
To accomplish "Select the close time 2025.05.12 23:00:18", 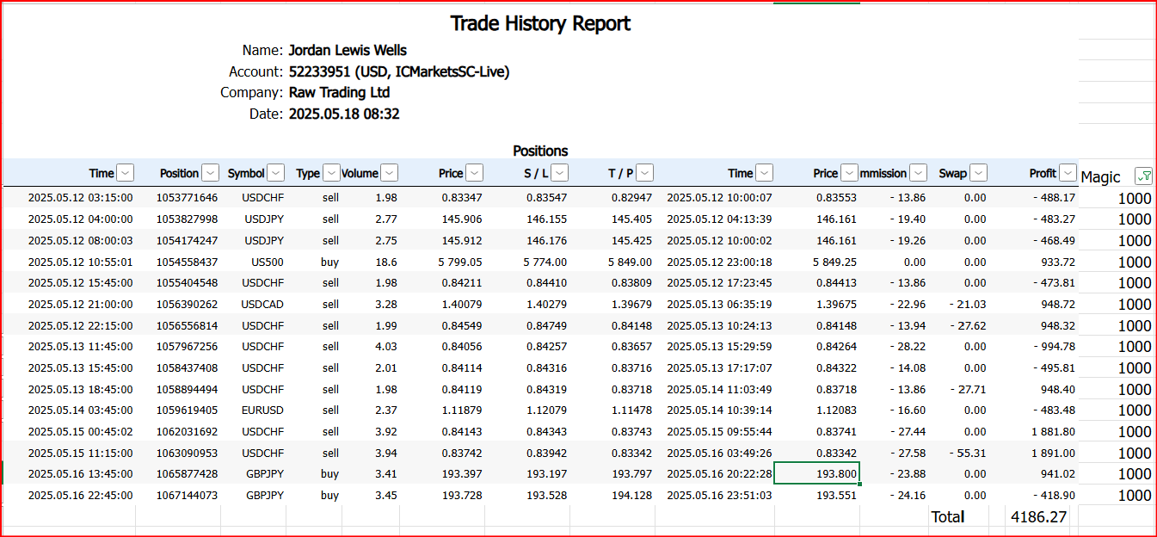I will pos(719,262).
